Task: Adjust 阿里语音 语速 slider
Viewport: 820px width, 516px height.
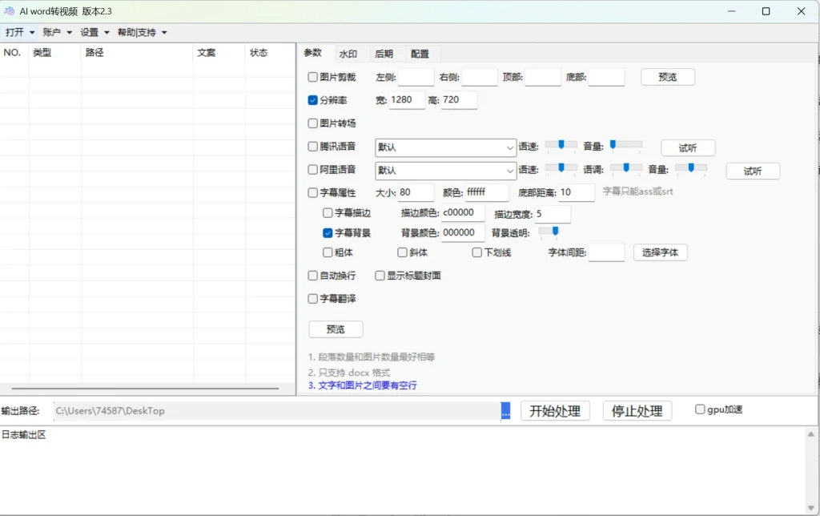Action: 561,168
